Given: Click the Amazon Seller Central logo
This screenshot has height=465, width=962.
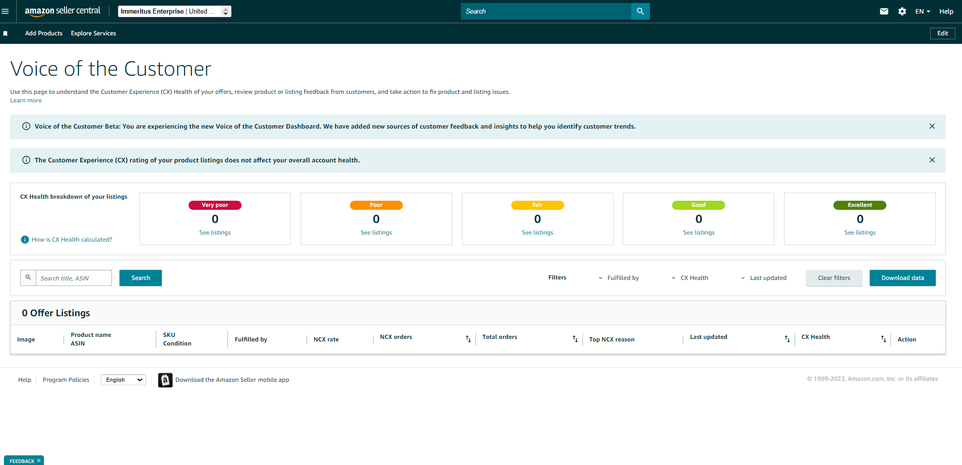Looking at the screenshot, I should point(63,11).
